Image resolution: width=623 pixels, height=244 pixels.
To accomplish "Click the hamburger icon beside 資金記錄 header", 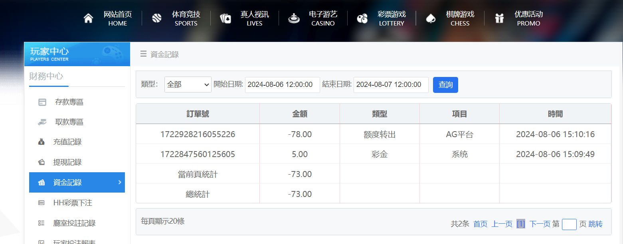I will click(143, 54).
